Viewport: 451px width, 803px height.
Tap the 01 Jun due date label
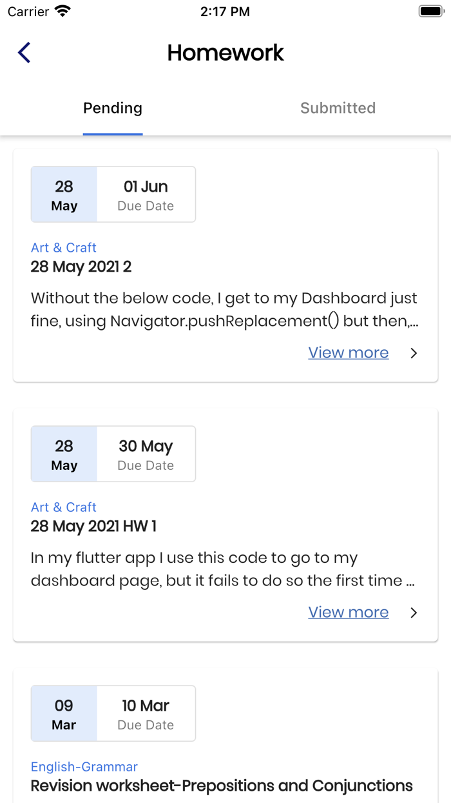(146, 186)
